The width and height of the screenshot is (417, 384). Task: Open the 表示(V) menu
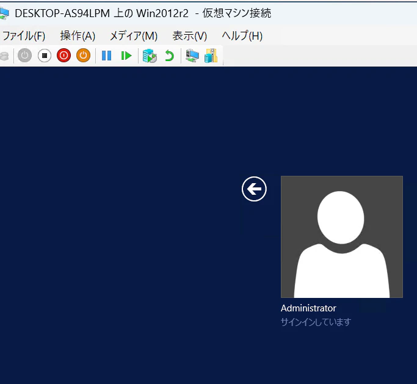click(x=190, y=36)
